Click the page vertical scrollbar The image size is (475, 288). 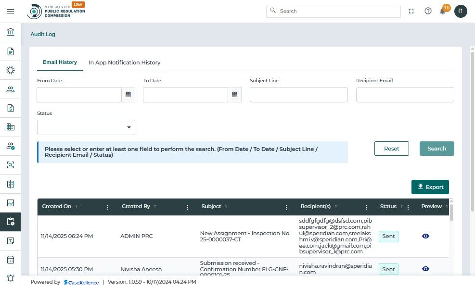click(472, 132)
